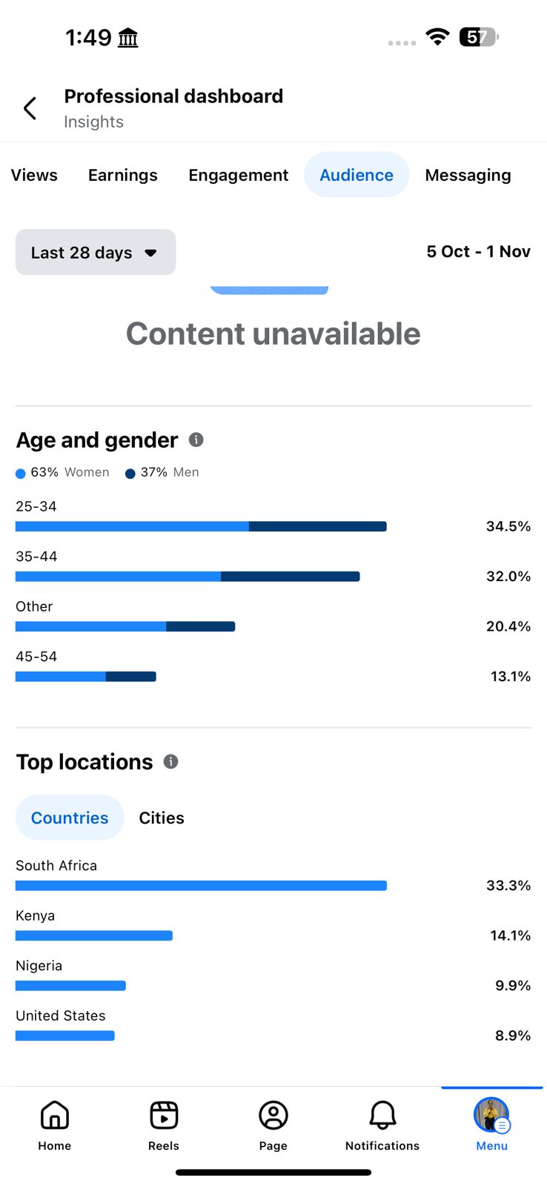Open the Reels icon
Image resolution: width=547 pixels, height=1186 pixels.
pos(164,1116)
